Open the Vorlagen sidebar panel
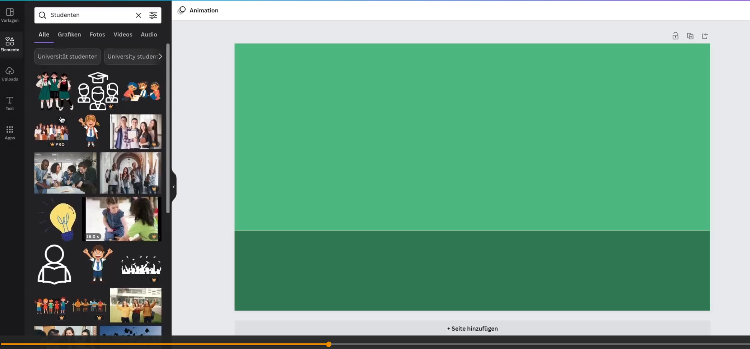750x349 pixels. tap(10, 15)
